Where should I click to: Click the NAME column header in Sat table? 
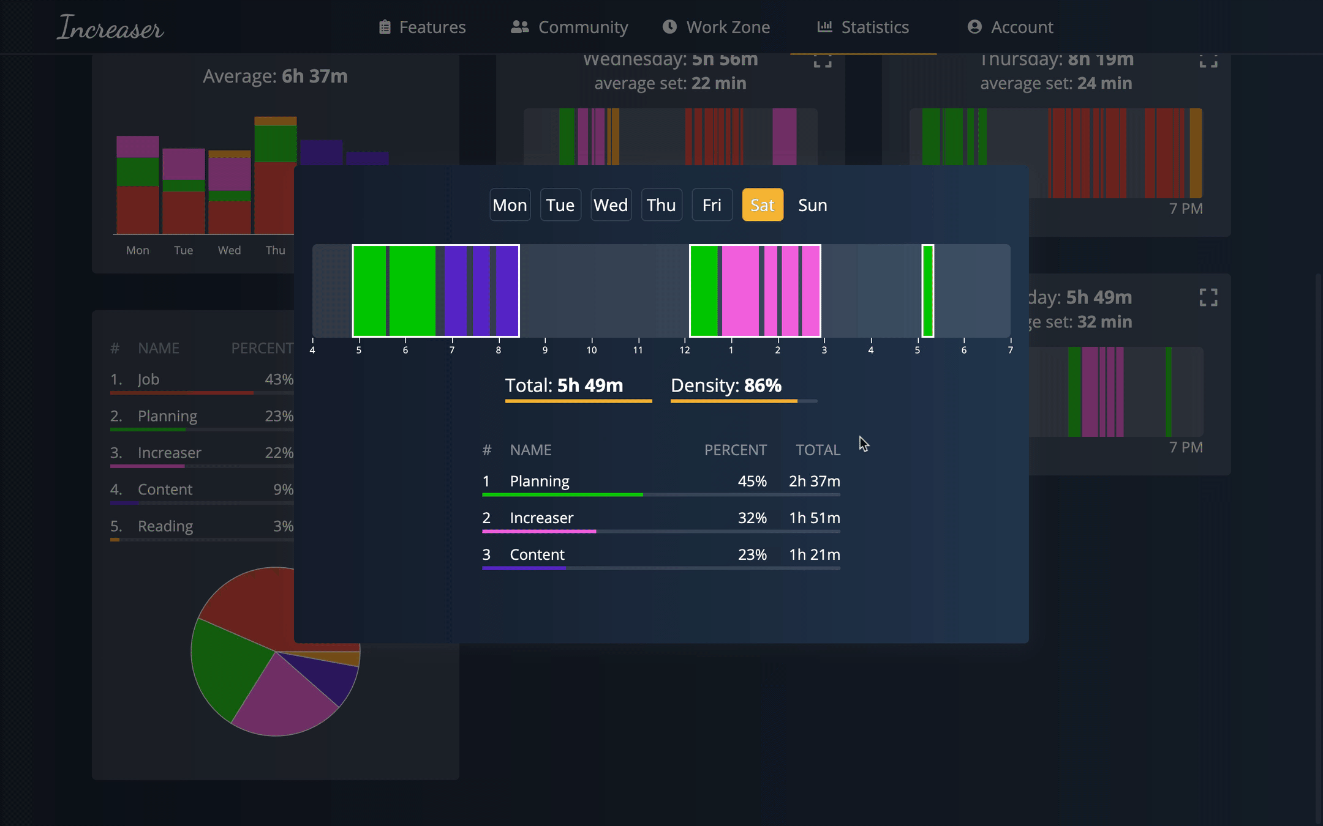531,450
